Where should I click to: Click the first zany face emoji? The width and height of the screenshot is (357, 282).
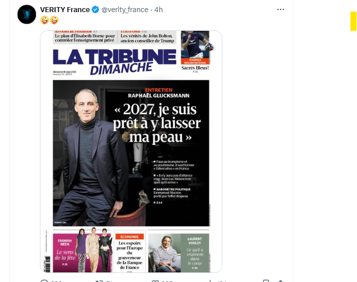point(44,20)
